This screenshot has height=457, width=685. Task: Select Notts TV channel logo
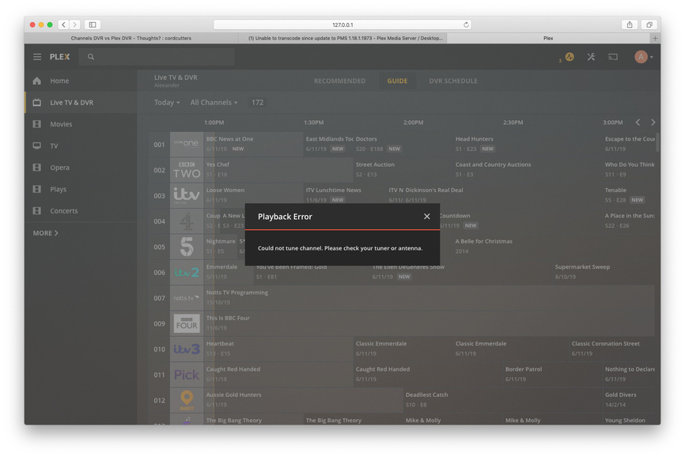pos(187,298)
